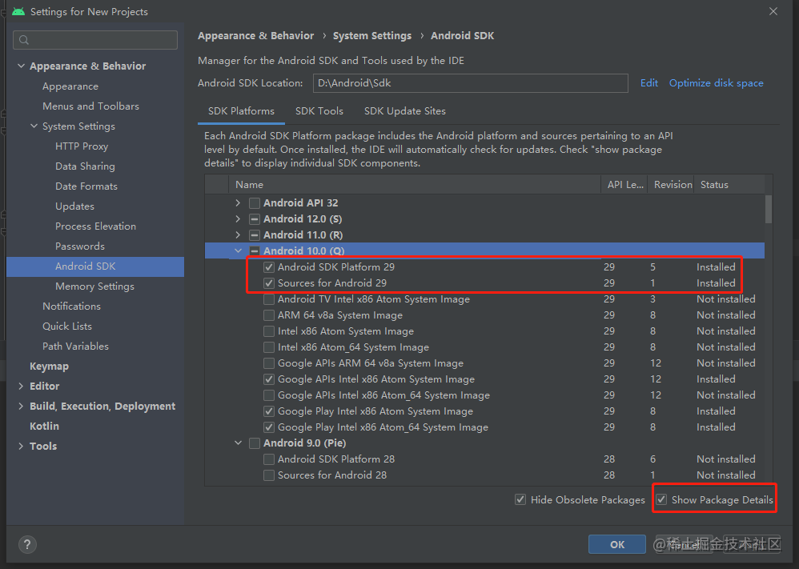Check Intel x86 Atom System Image box
799x569 pixels.
coord(268,331)
